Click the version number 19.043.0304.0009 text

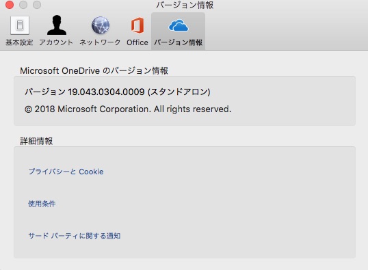coord(106,92)
